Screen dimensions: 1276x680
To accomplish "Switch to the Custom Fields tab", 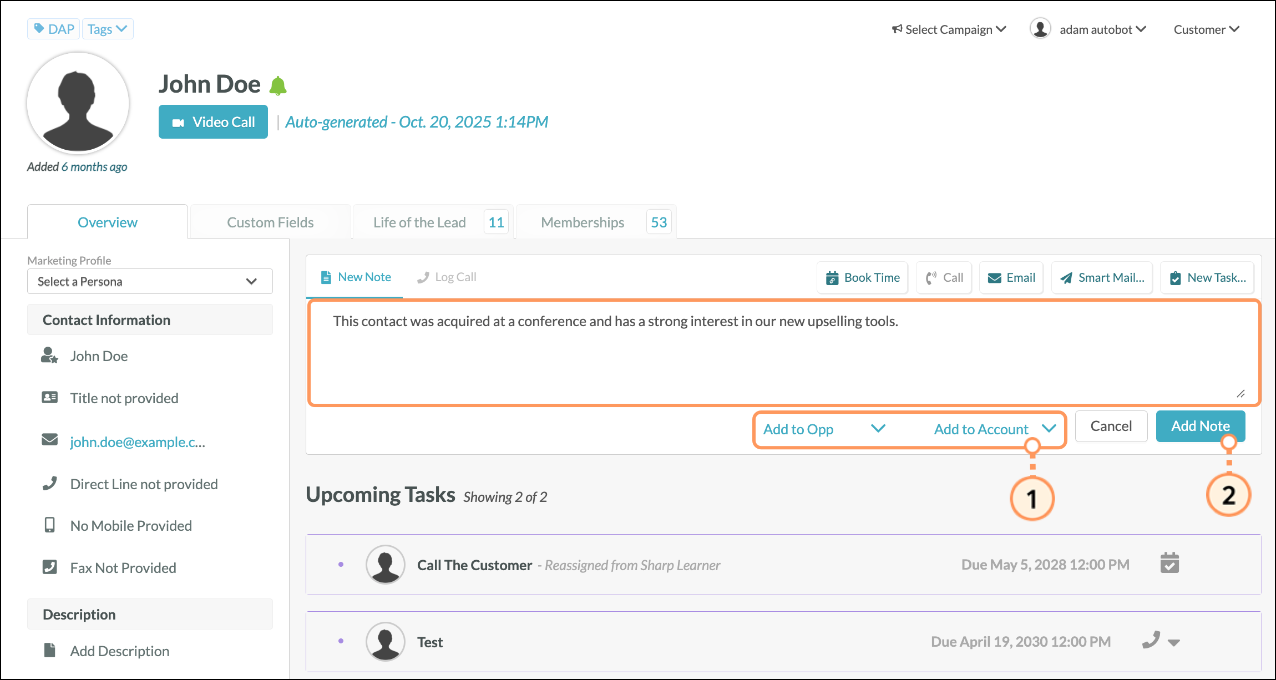I will [270, 222].
